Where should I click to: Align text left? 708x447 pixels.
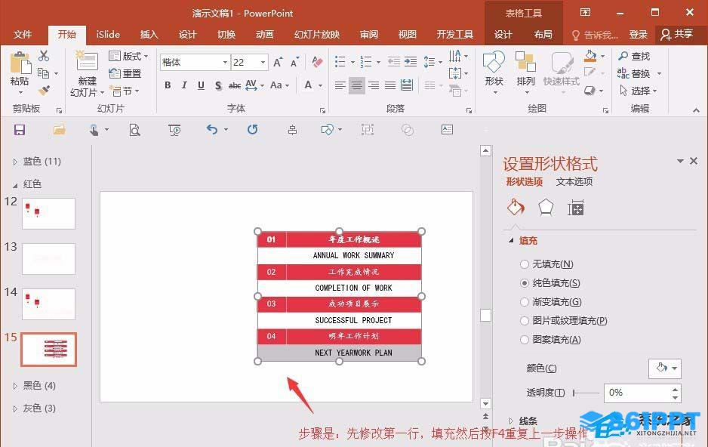click(340, 85)
